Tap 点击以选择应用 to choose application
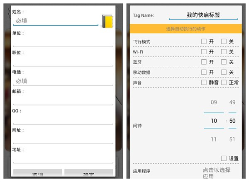The height and width of the screenshot is (182, 249). [216, 173]
